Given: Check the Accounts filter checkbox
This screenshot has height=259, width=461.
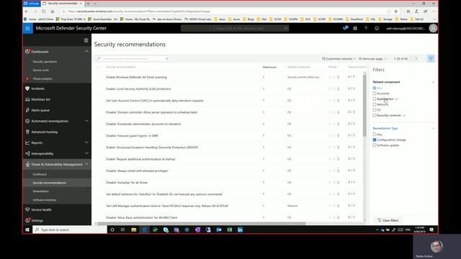Looking at the screenshot, I should (375, 94).
